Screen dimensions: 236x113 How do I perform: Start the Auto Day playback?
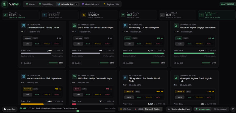(x=10, y=109)
